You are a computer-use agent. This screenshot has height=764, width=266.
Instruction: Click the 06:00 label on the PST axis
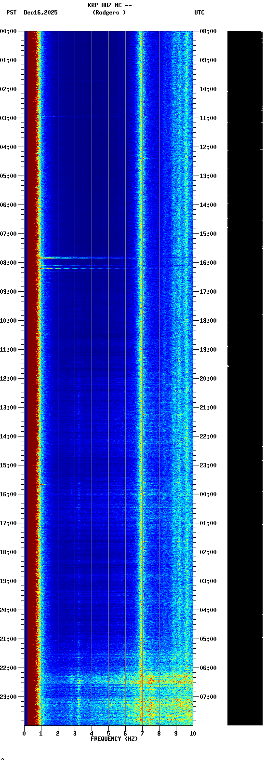(9, 205)
